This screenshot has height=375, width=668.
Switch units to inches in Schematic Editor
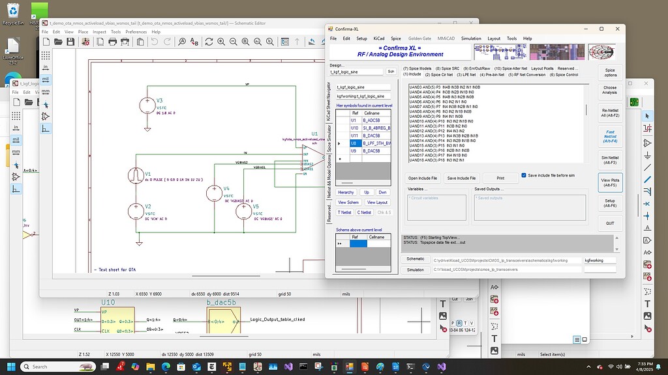click(46, 67)
